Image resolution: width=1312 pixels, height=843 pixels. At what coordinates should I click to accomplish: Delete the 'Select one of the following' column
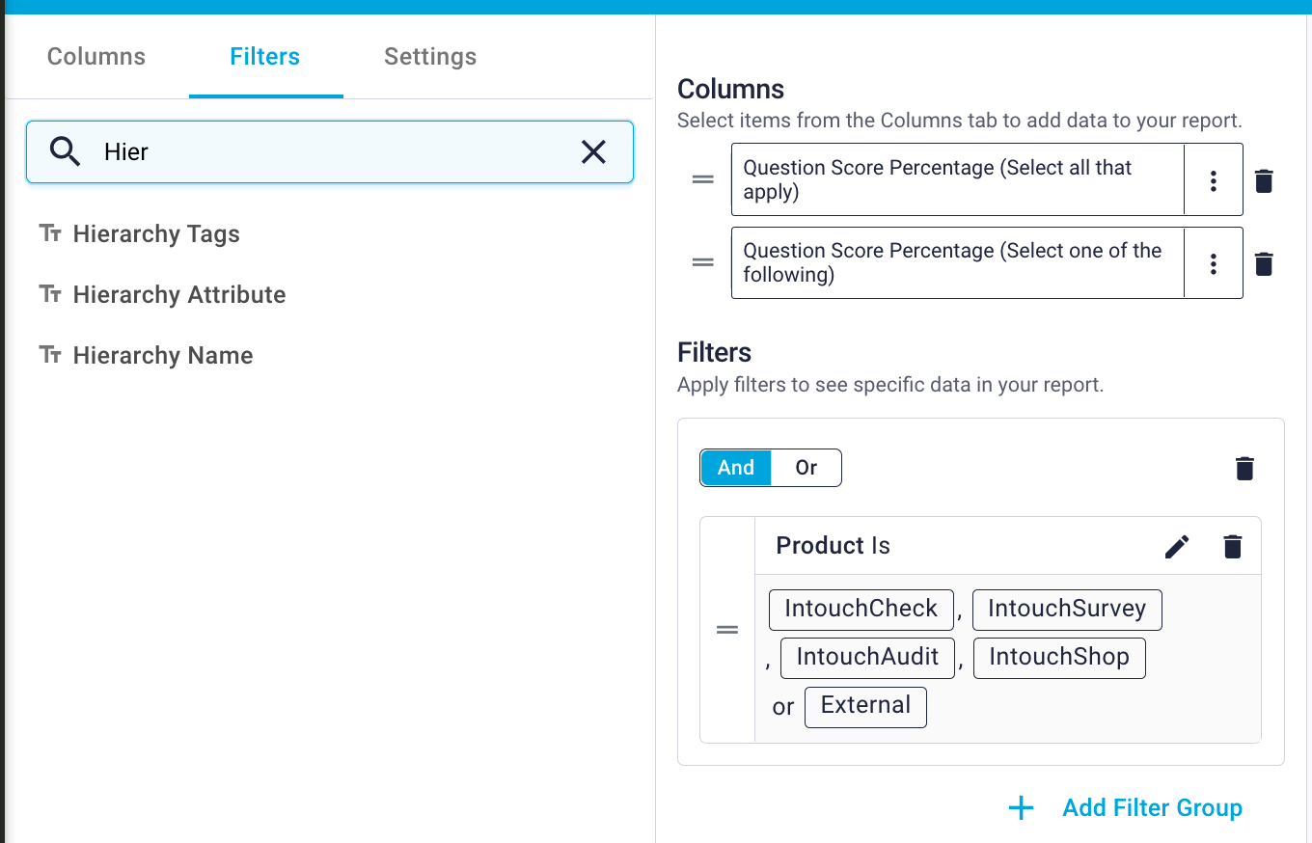tap(1264, 263)
